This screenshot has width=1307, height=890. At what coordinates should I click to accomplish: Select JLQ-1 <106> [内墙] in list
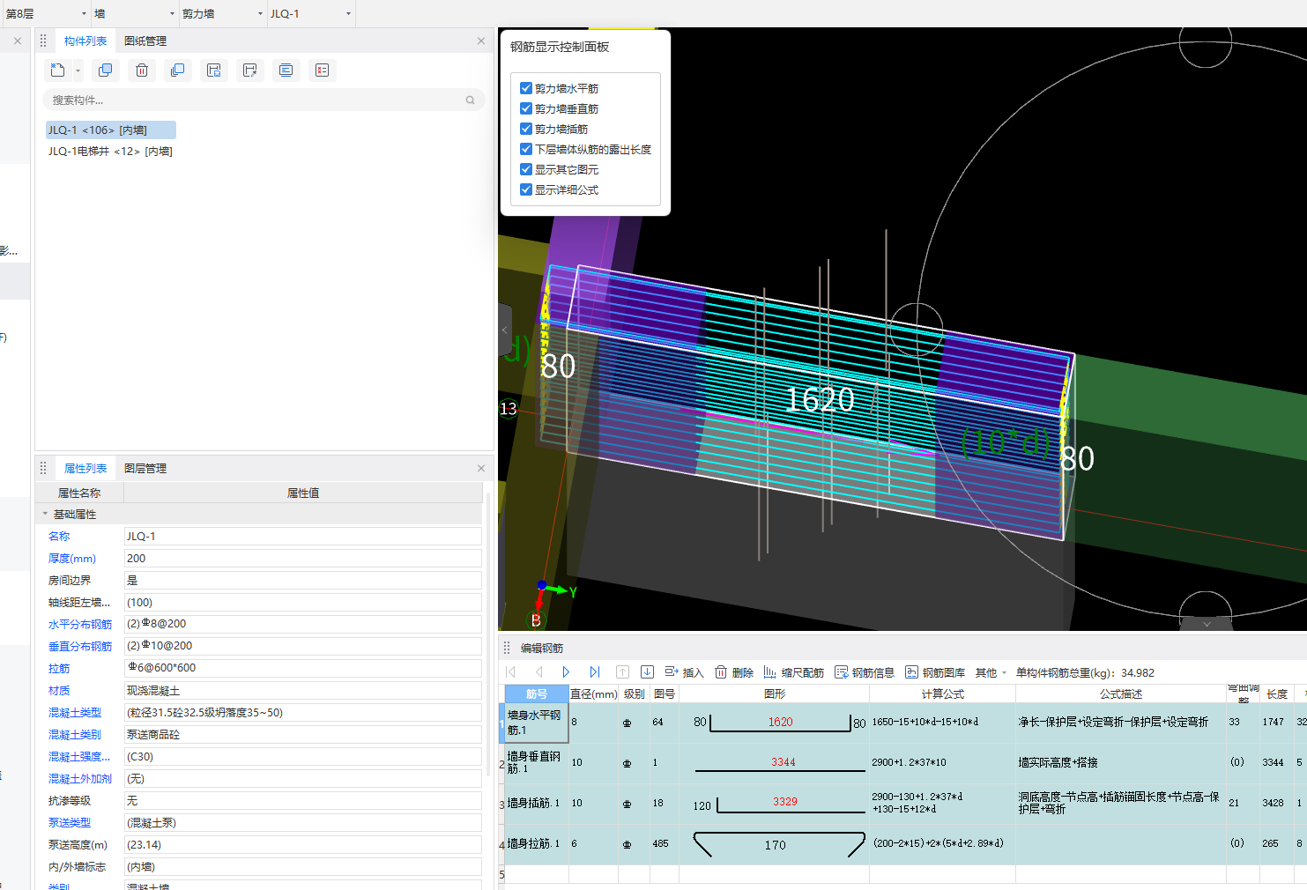111,130
